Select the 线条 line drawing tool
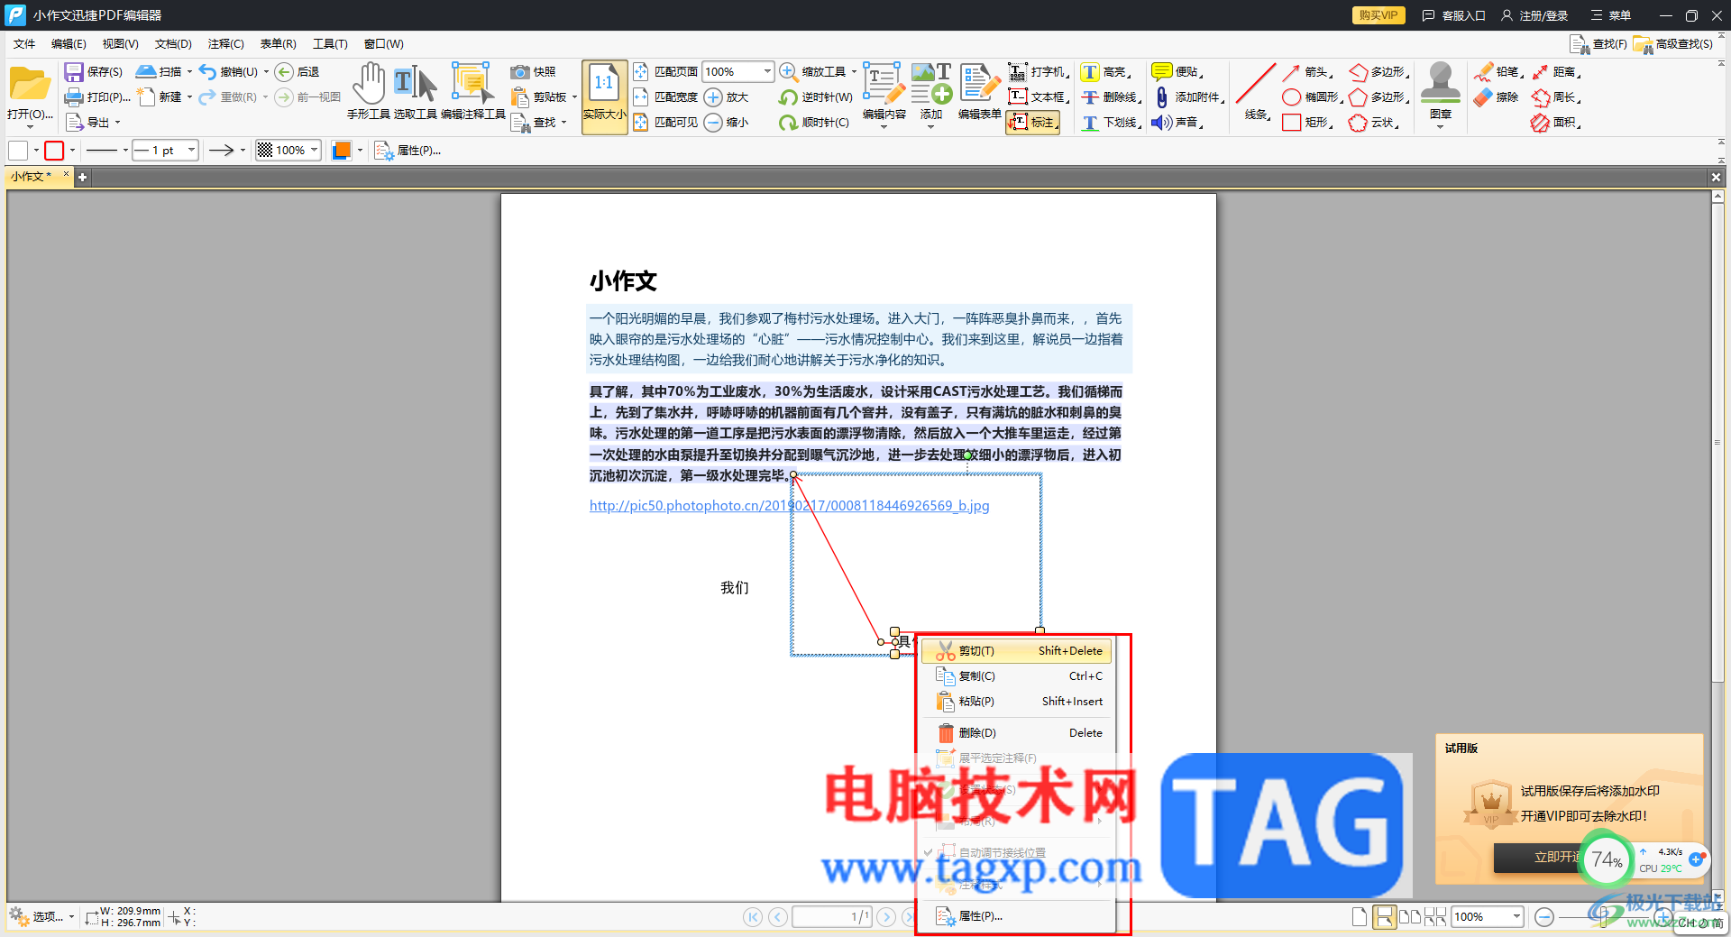 (1256, 92)
